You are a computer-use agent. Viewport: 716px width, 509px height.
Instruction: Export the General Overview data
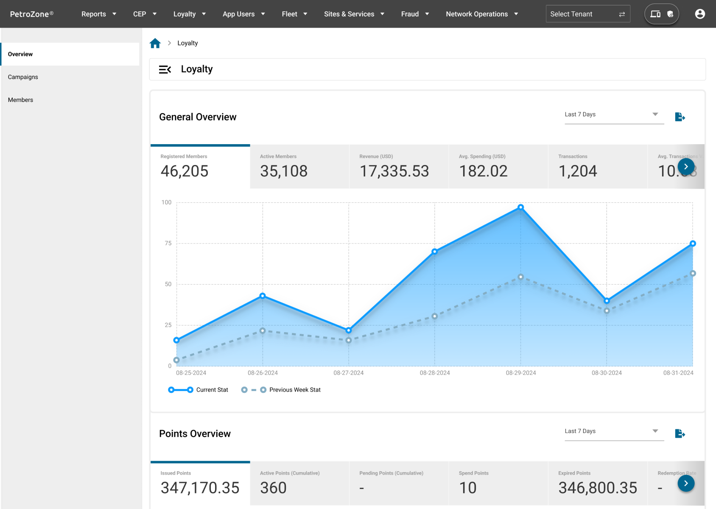[x=680, y=117]
